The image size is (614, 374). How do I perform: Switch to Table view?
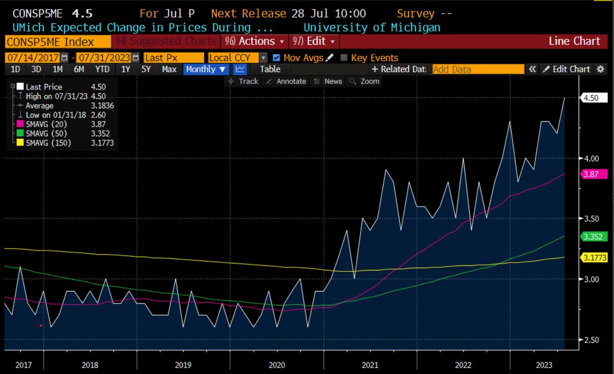270,69
